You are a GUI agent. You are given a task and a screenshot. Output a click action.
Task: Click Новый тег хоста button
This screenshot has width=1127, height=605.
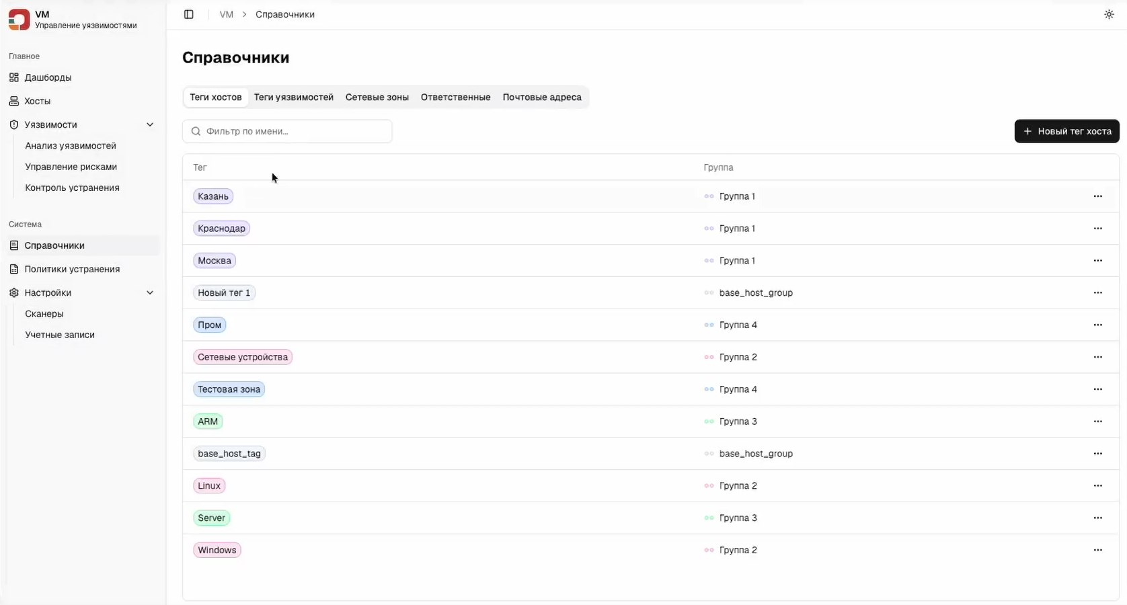1066,131
